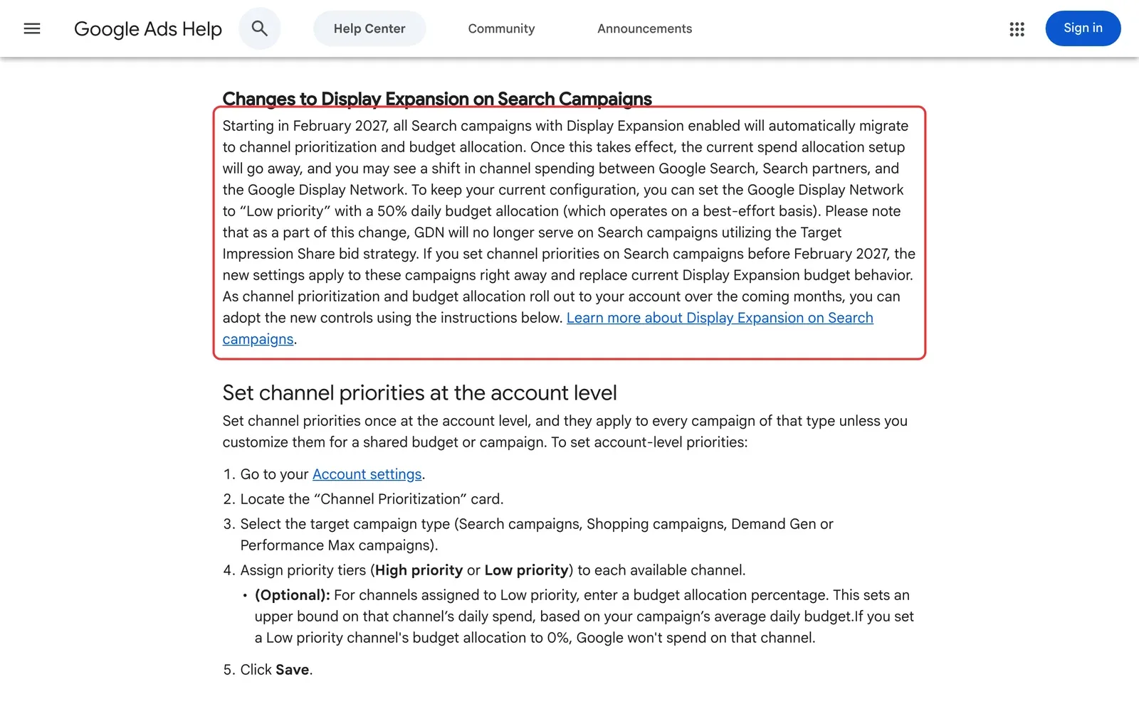Click the step starting 'Assign priority tiers'

[493, 570]
